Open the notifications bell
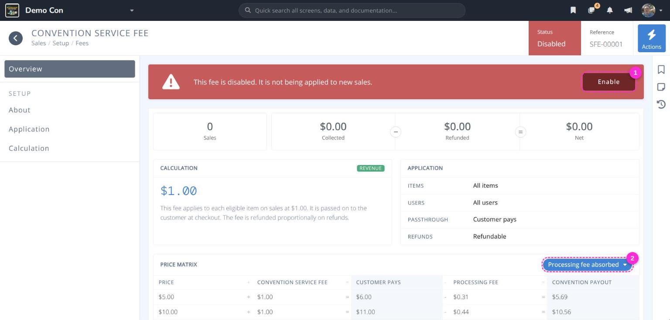 [610, 10]
